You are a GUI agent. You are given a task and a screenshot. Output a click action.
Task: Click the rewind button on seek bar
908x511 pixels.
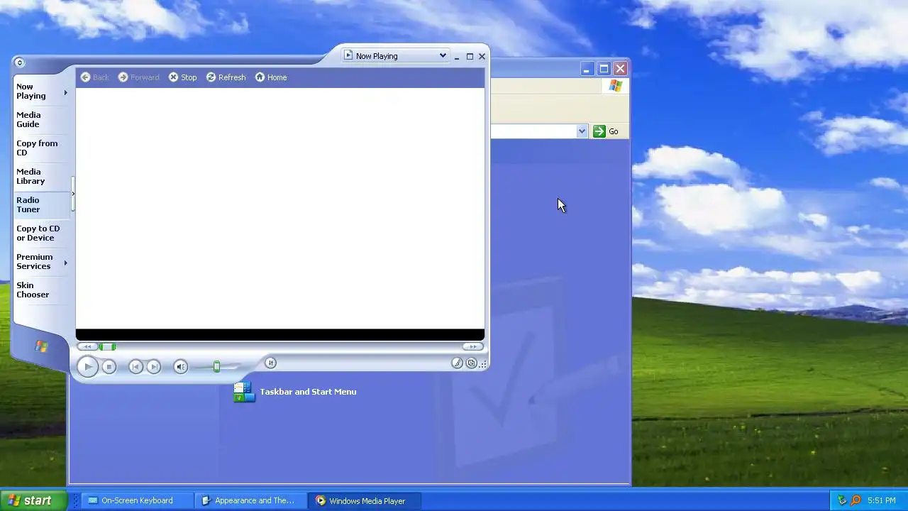point(87,347)
